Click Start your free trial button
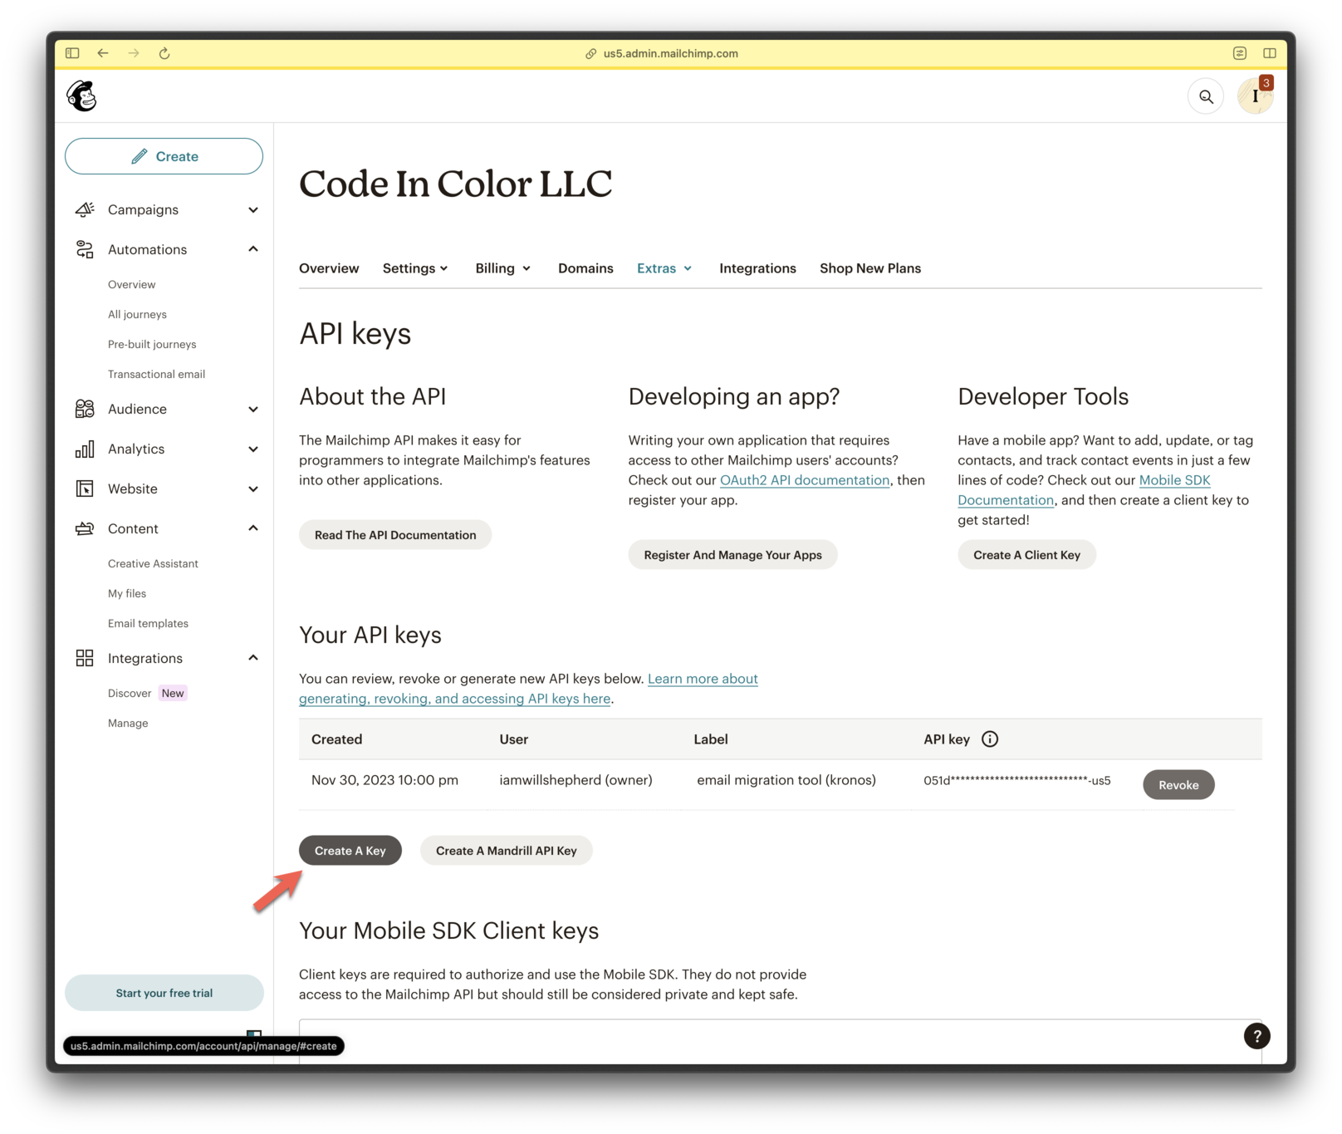The width and height of the screenshot is (1342, 1134). (x=164, y=993)
